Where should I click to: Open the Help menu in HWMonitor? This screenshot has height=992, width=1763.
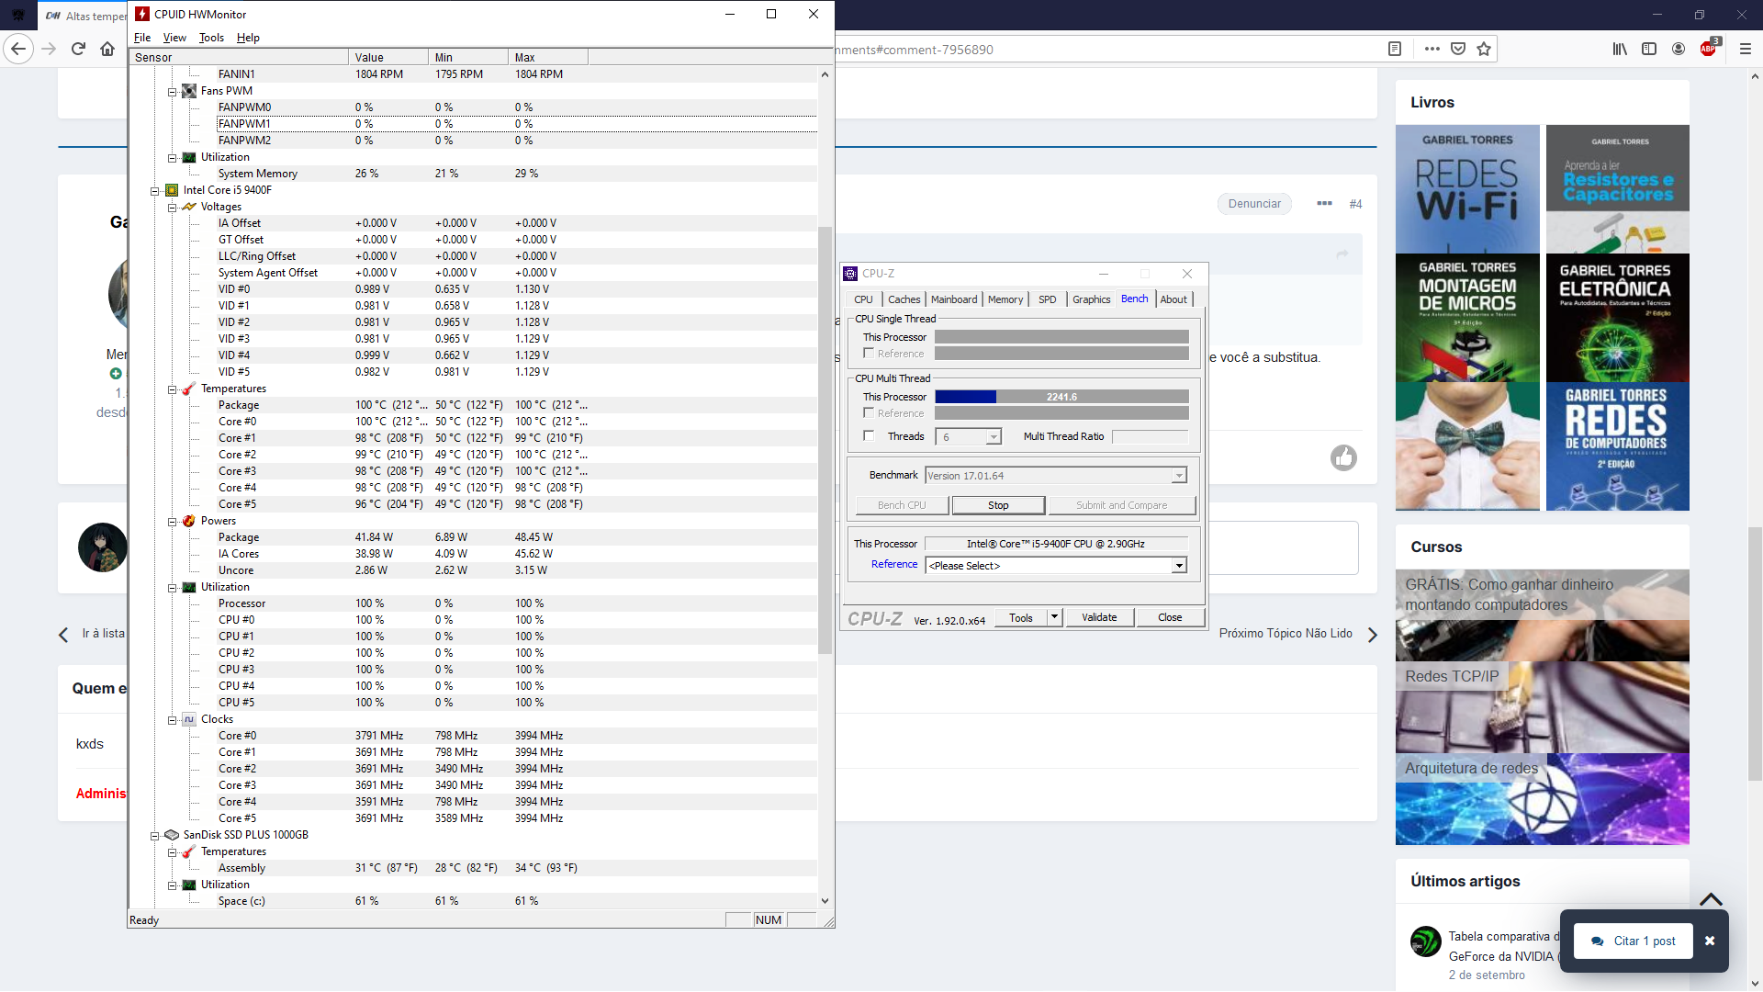[248, 38]
